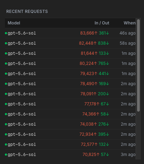Click the 765 output token count
The width and height of the screenshot is (144, 164).
coord(104,64)
